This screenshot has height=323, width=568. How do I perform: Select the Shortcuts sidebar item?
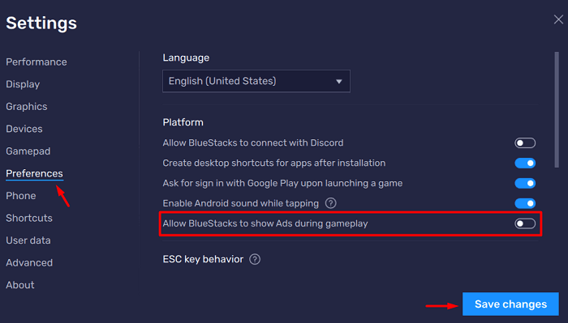pos(29,218)
